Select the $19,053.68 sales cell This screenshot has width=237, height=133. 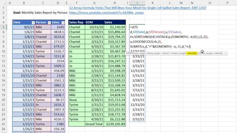[115, 105]
